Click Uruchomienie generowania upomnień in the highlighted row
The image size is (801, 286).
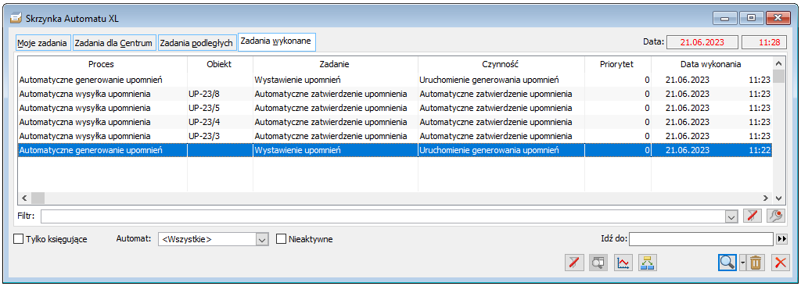pos(489,151)
